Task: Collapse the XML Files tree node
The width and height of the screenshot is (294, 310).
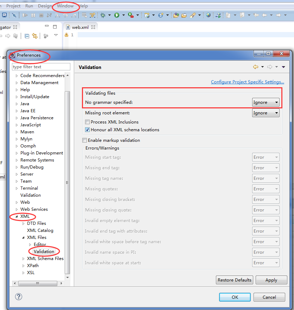Action: [x=23, y=238]
